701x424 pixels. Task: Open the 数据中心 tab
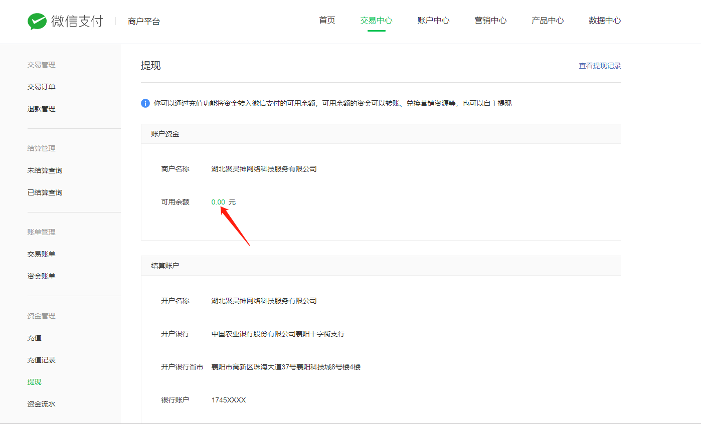(605, 21)
